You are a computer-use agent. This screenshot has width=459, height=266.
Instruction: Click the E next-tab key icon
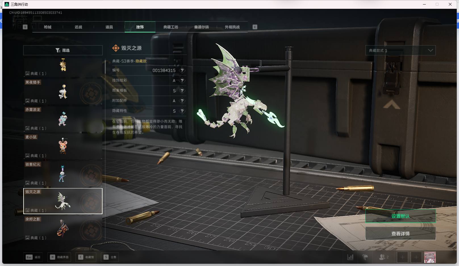coord(255,27)
